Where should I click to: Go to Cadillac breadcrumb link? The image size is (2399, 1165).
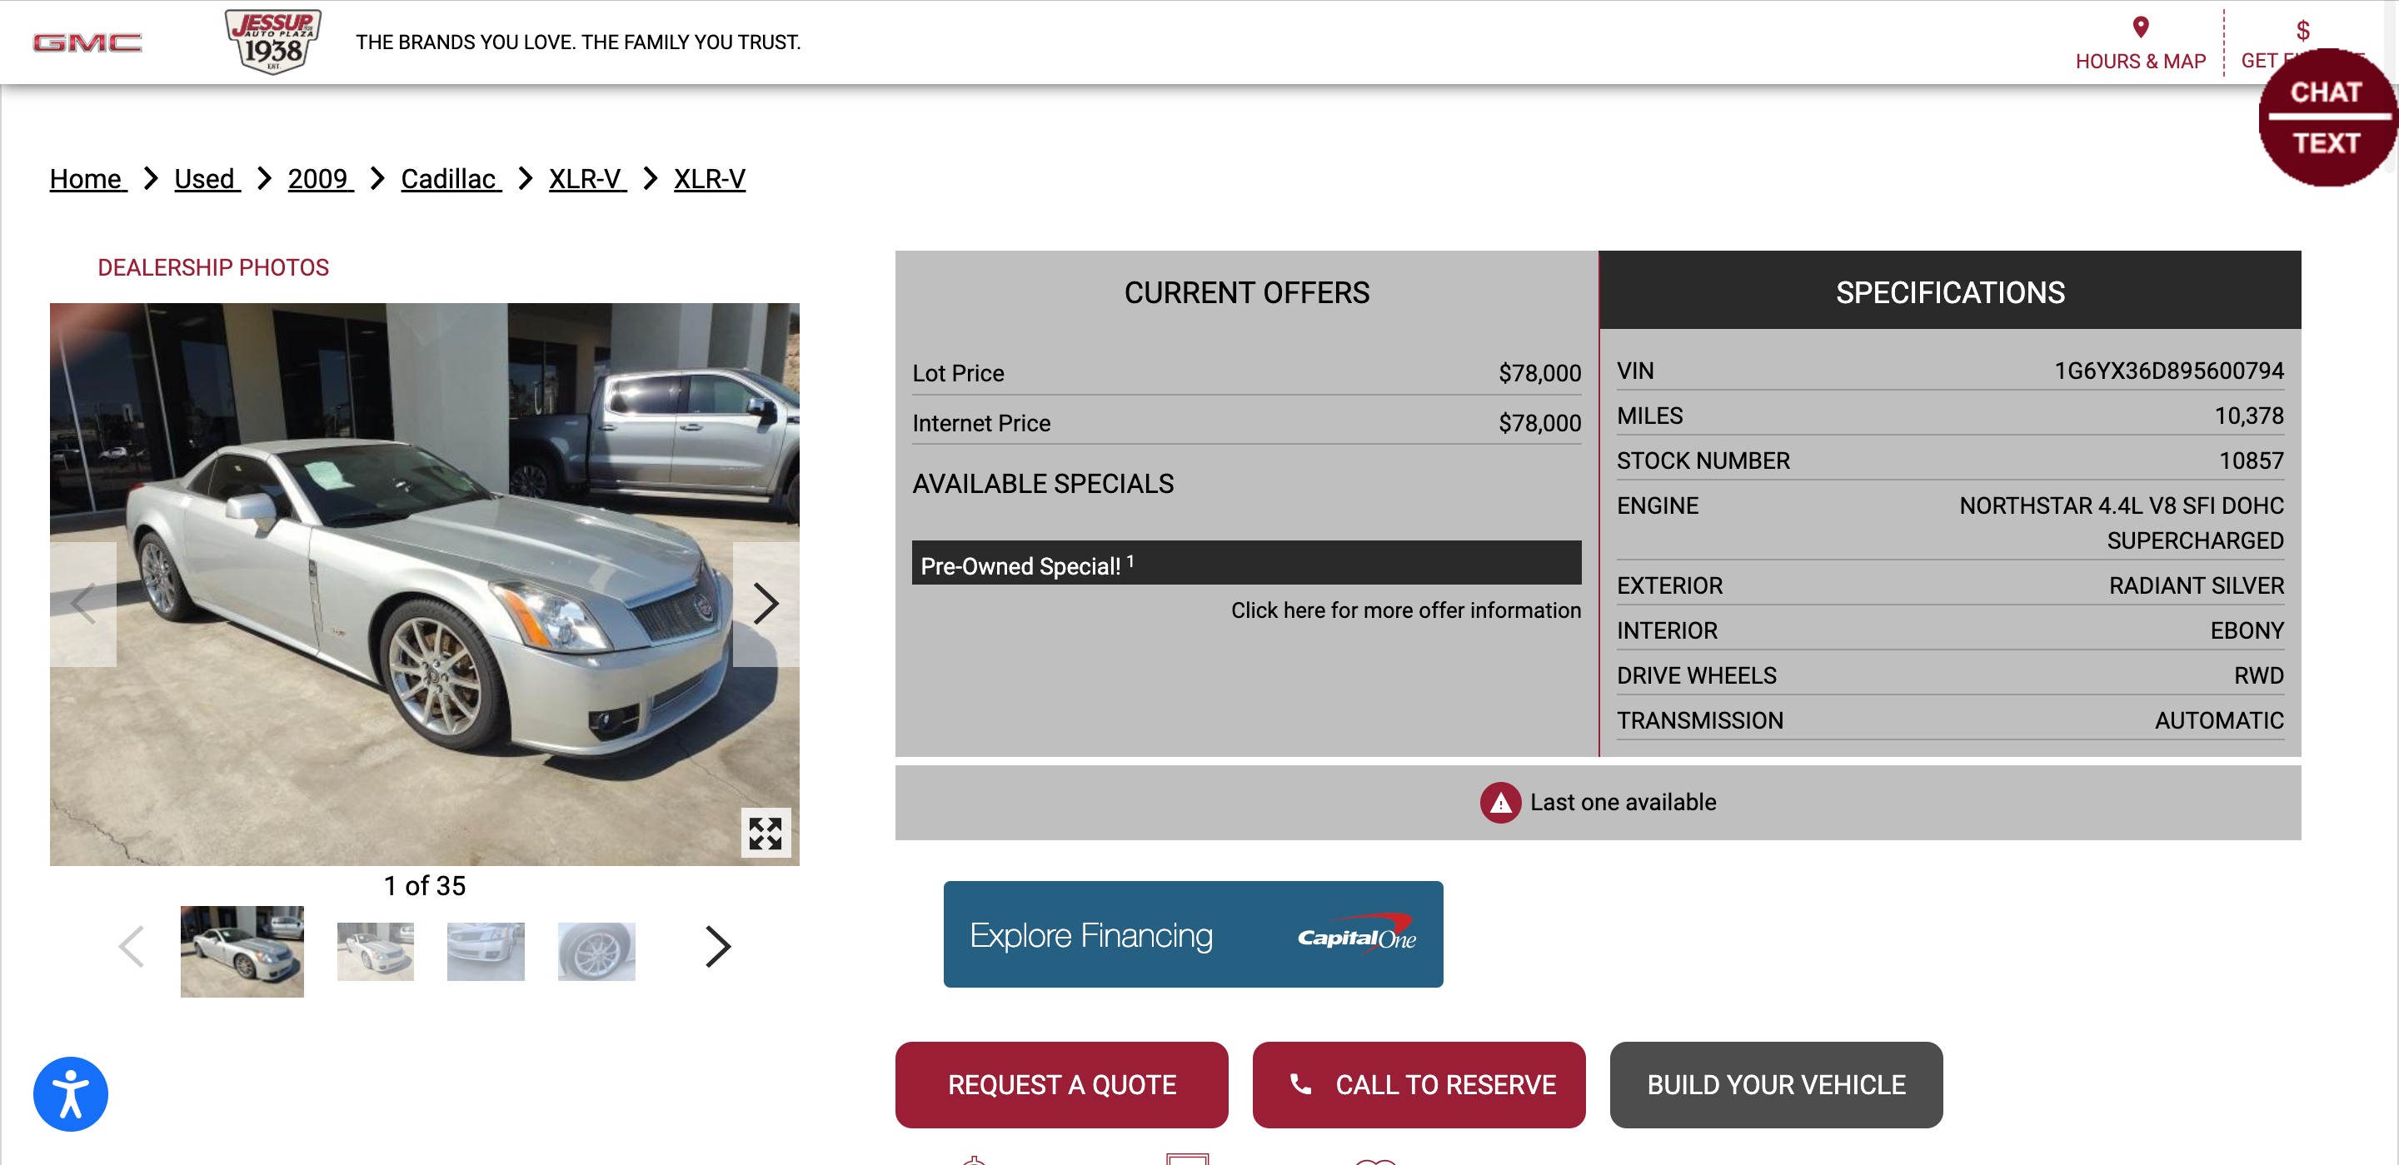(450, 179)
